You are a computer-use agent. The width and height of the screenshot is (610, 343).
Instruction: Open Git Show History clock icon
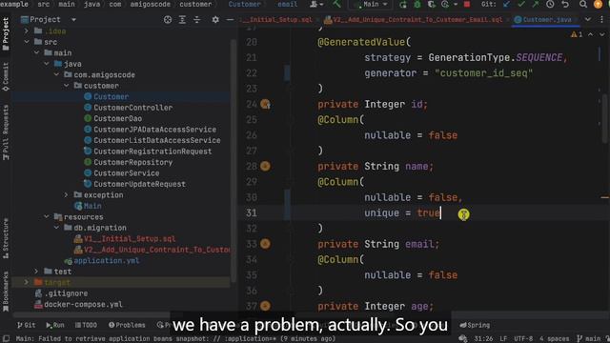[x=550, y=4]
